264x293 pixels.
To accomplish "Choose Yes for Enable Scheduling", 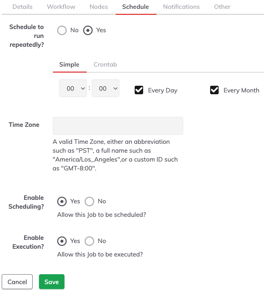I will [62, 202].
